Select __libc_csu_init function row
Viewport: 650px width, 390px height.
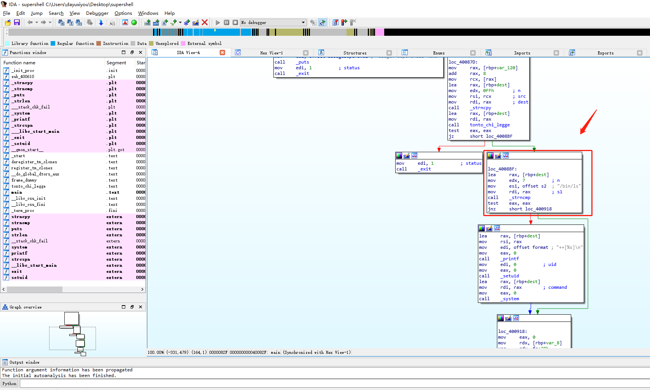coord(74,198)
